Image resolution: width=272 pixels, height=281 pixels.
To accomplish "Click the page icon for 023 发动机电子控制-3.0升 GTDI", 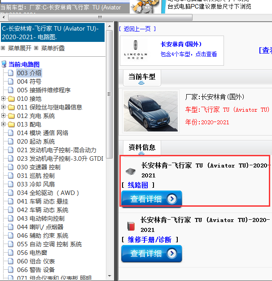I will point(11,159).
